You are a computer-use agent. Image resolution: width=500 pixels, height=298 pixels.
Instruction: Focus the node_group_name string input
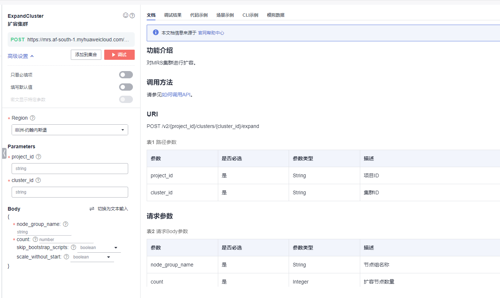[44, 232]
